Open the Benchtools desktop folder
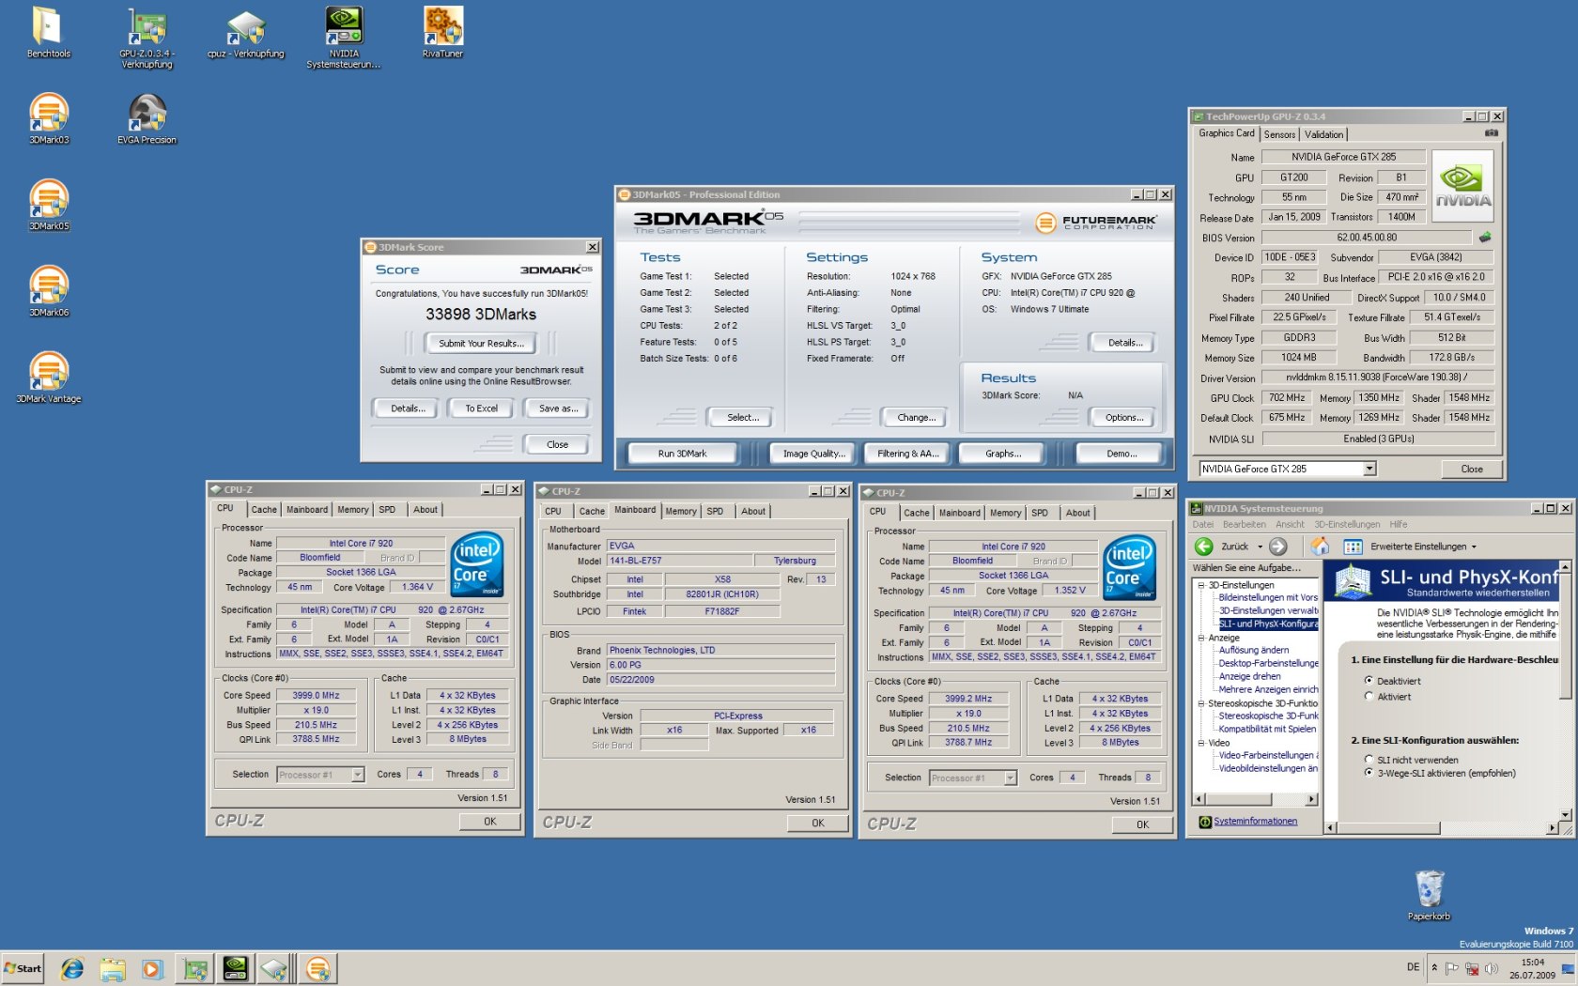 click(48, 33)
